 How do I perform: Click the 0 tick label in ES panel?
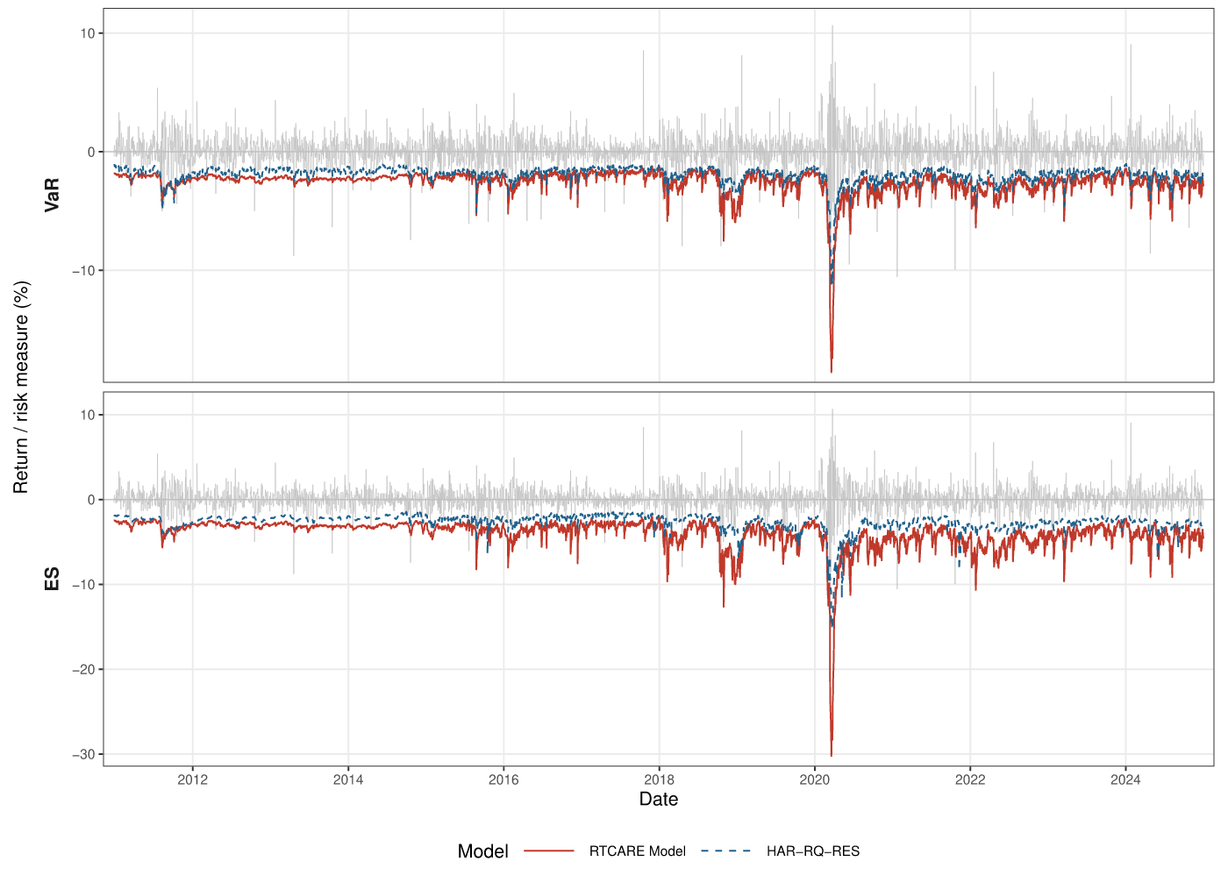click(91, 500)
